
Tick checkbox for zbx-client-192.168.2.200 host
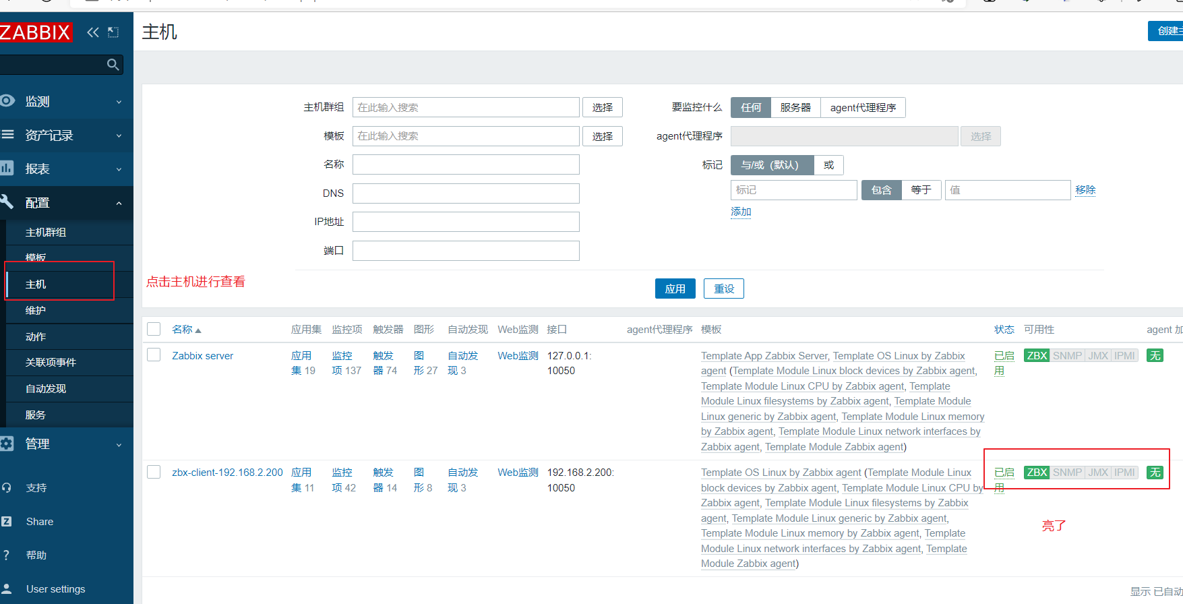coord(154,471)
